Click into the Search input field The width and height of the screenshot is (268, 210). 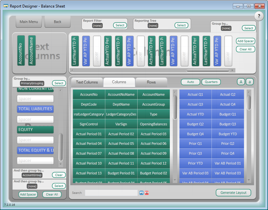pyautogui.click(x=111, y=193)
